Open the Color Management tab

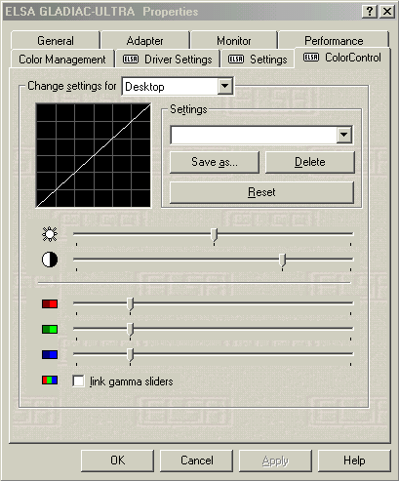(x=62, y=60)
